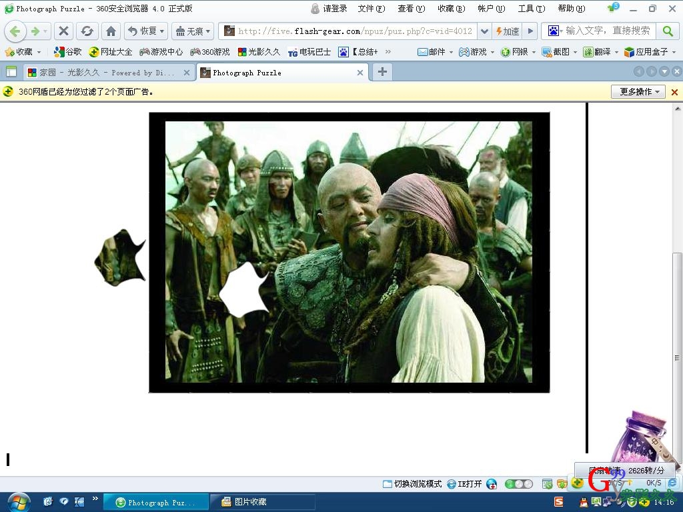Open the 收藏 favorites star menu

[x=23, y=52]
